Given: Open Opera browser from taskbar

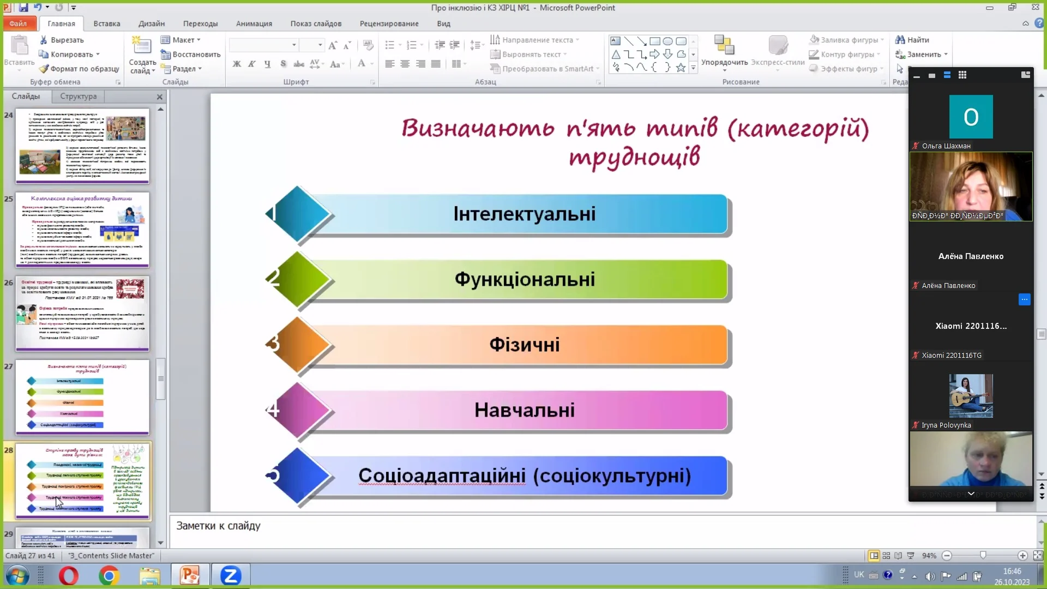Looking at the screenshot, I should tap(69, 575).
